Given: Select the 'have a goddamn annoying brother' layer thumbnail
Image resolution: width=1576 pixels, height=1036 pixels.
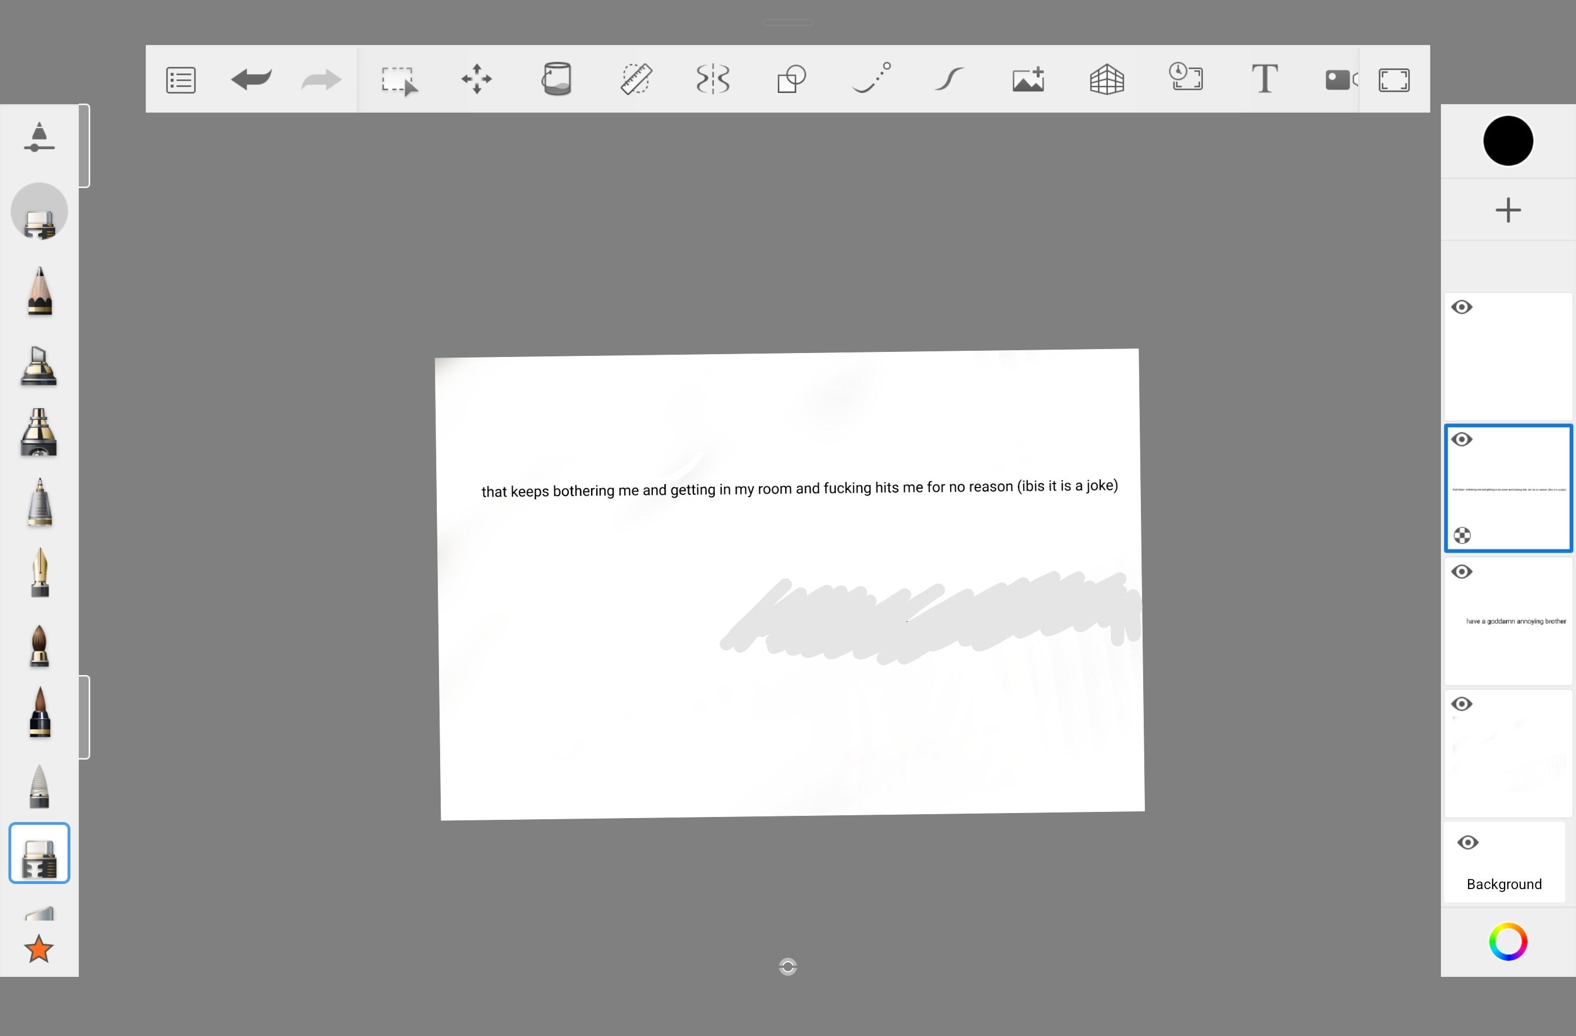Looking at the screenshot, I should click(1508, 622).
